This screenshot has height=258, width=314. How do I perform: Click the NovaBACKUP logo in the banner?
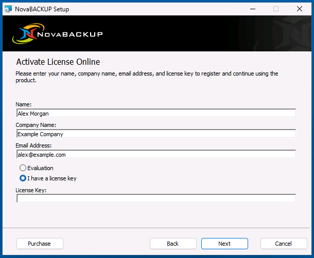[x=57, y=33]
